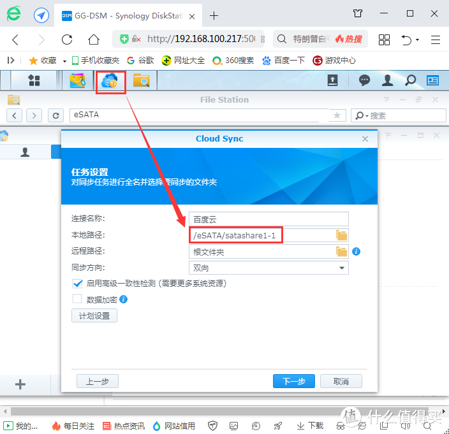Open the File Station taskbar icon

[x=142, y=80]
